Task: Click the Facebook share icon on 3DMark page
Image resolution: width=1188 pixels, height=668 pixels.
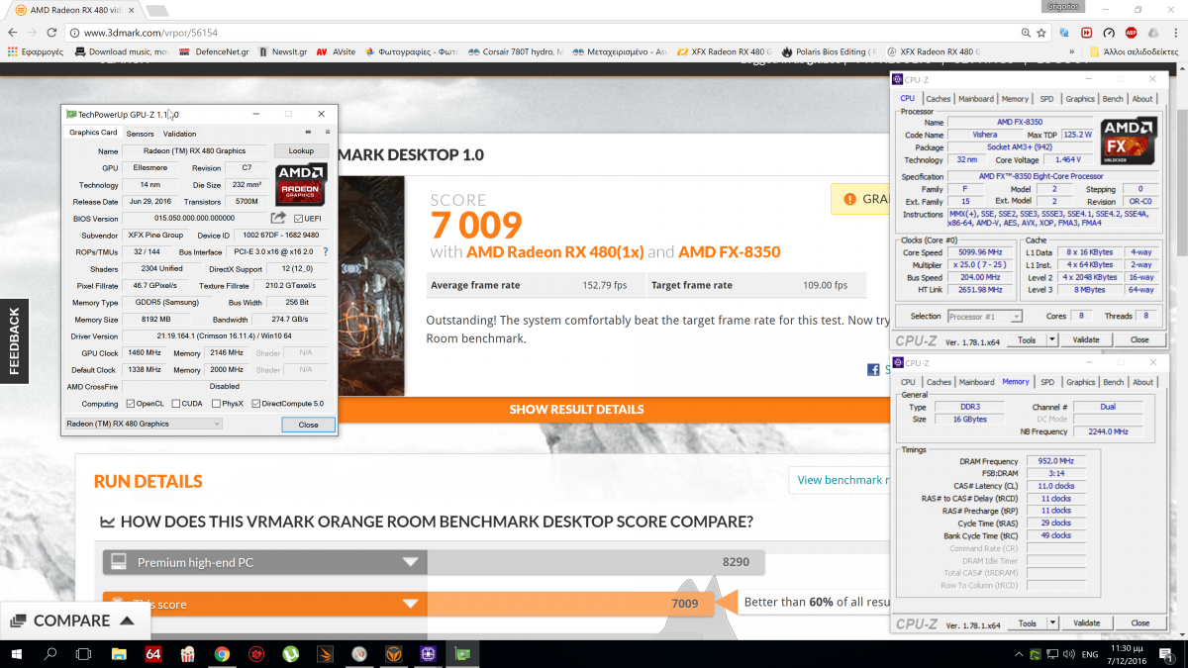Action: click(873, 369)
